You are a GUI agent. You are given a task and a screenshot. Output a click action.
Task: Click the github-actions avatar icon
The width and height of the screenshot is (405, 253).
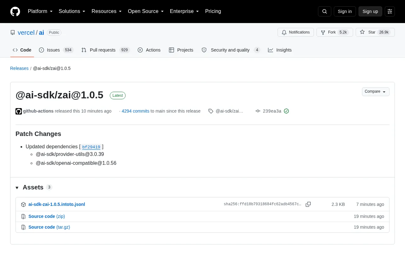[x=19, y=111]
